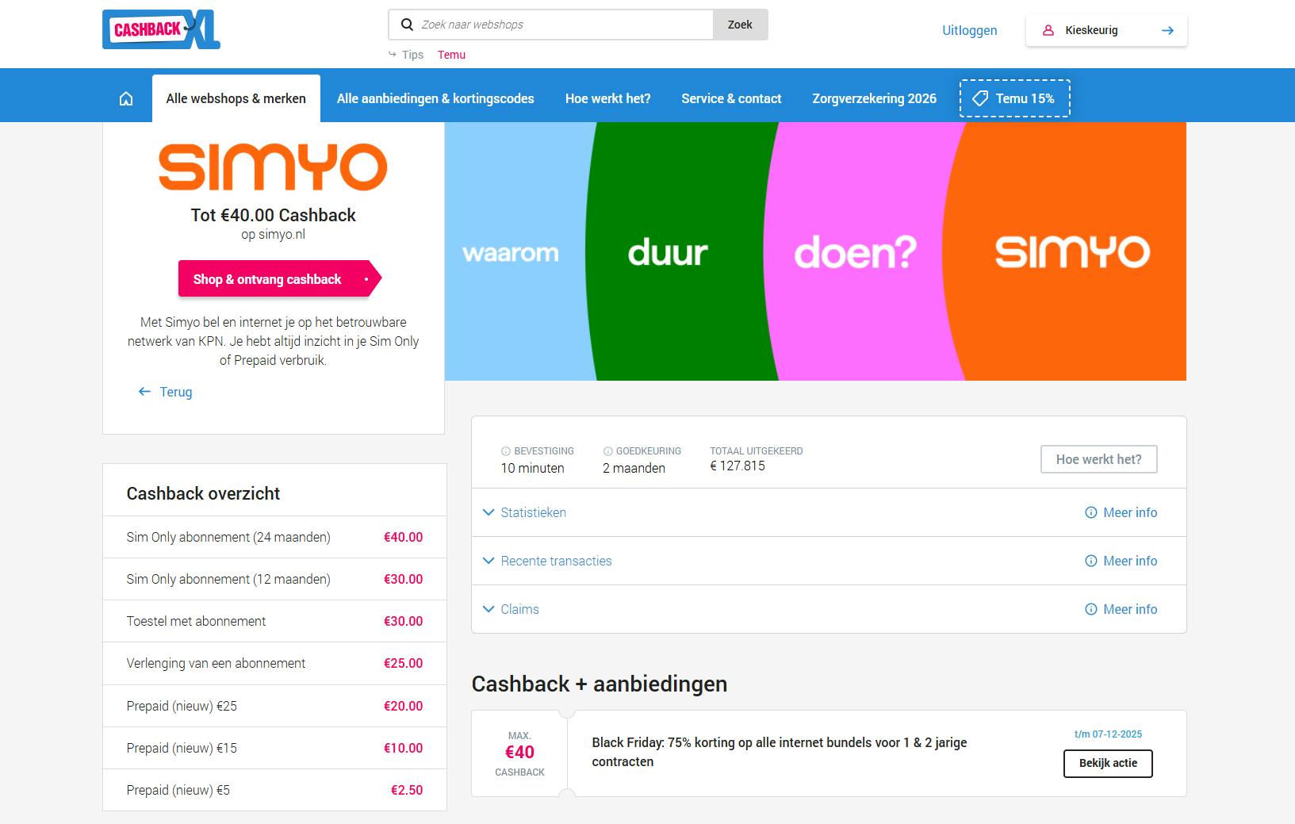Select Toestel met abonnement row
Screen dimensions: 1295x824
pyautogui.click(x=274, y=621)
